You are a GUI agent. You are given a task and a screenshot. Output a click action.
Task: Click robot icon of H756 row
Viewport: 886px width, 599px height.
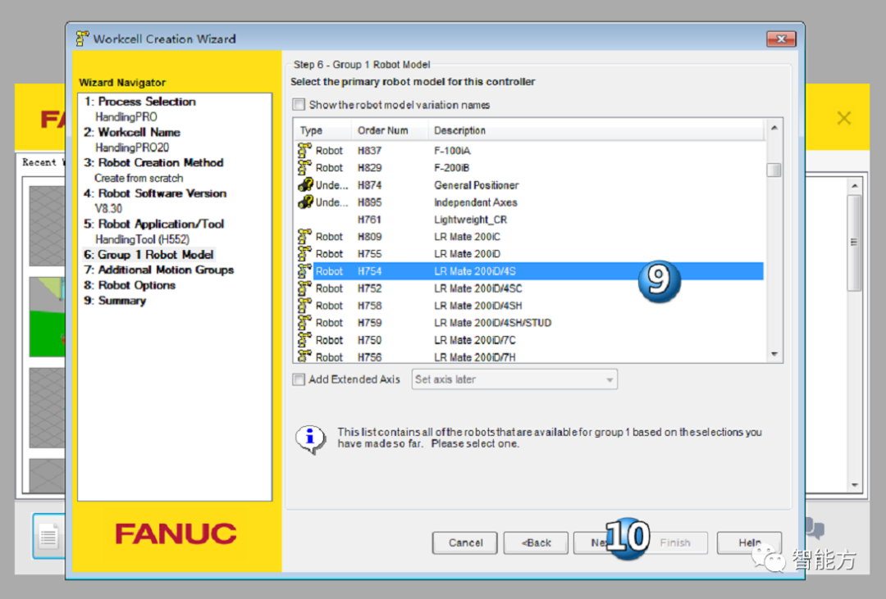coord(304,356)
